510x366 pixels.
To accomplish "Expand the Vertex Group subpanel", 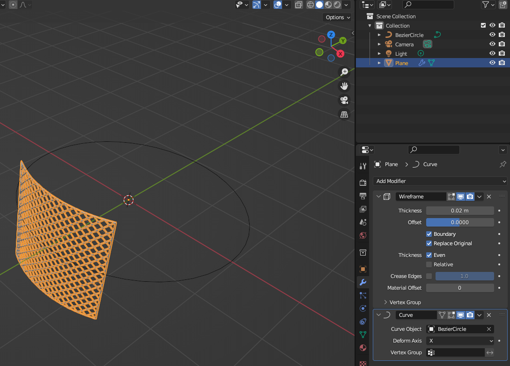I will coord(385,302).
